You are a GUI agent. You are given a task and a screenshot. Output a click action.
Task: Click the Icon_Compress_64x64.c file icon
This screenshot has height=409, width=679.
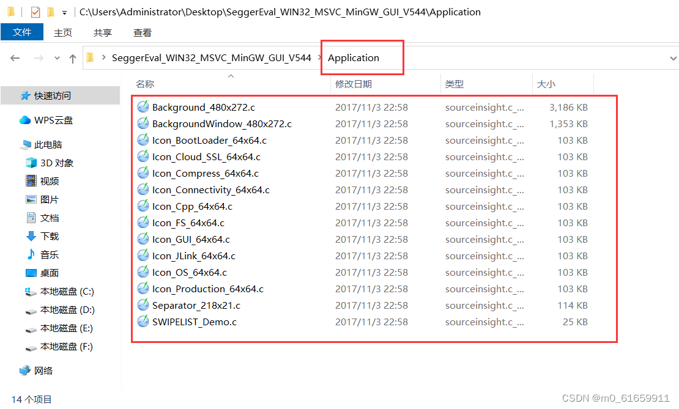click(143, 172)
